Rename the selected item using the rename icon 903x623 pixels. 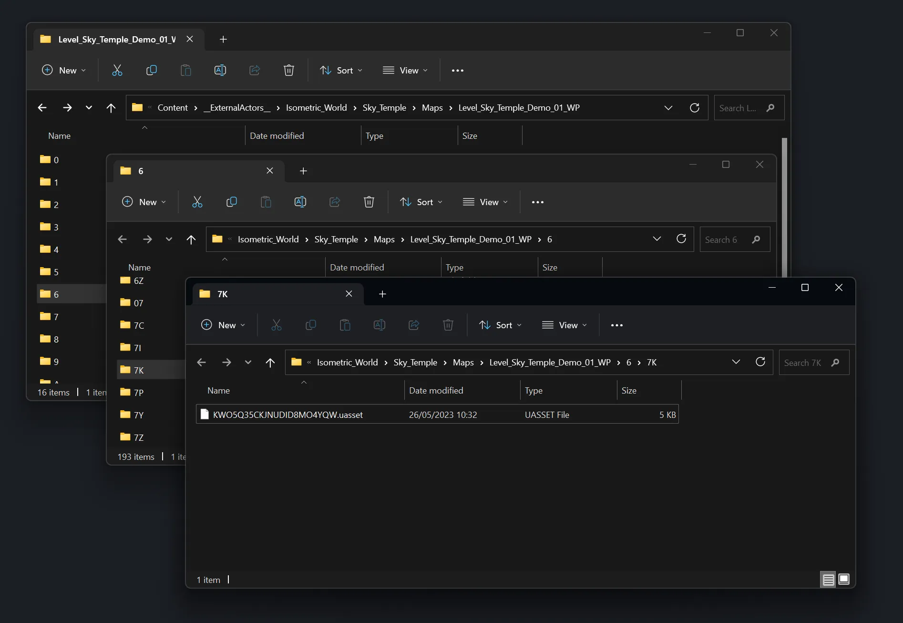[380, 325]
